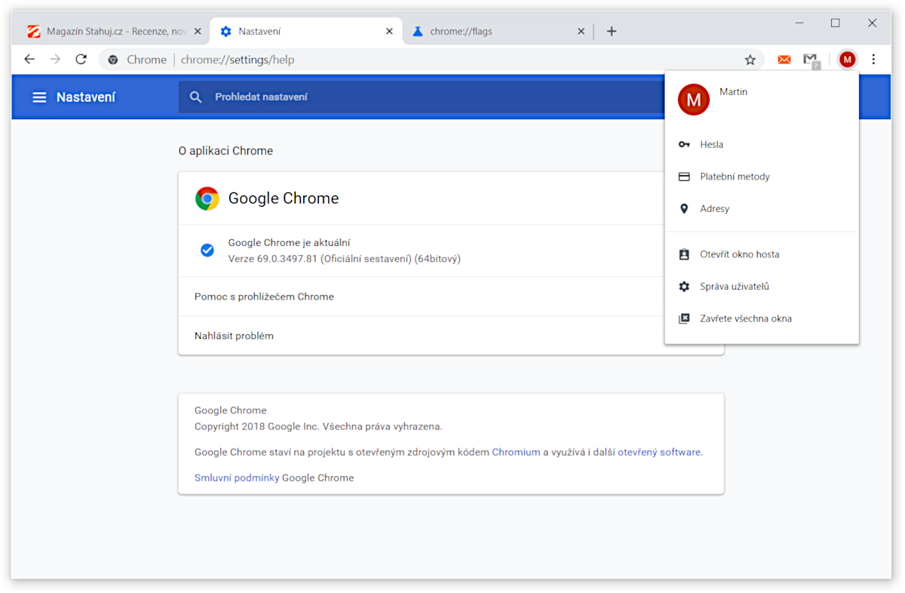Minimize the Chrome window
This screenshot has width=905, height=593.
pos(799,23)
